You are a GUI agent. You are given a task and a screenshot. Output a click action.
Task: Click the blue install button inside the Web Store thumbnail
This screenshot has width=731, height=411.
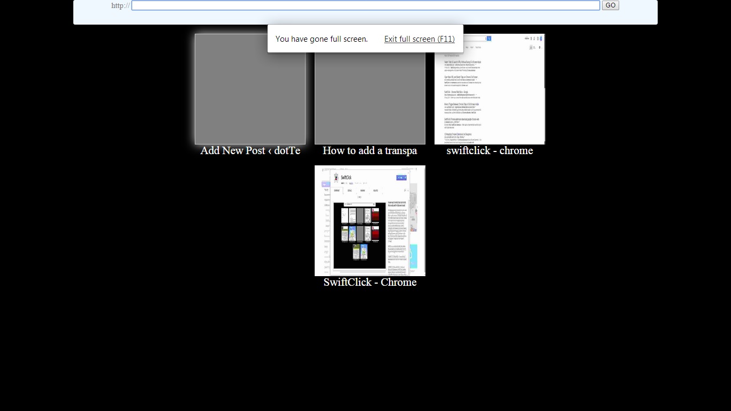click(401, 178)
